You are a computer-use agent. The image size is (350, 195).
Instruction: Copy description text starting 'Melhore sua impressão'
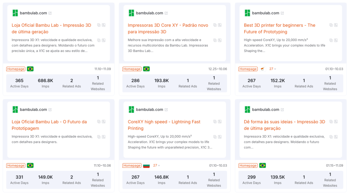215,40
